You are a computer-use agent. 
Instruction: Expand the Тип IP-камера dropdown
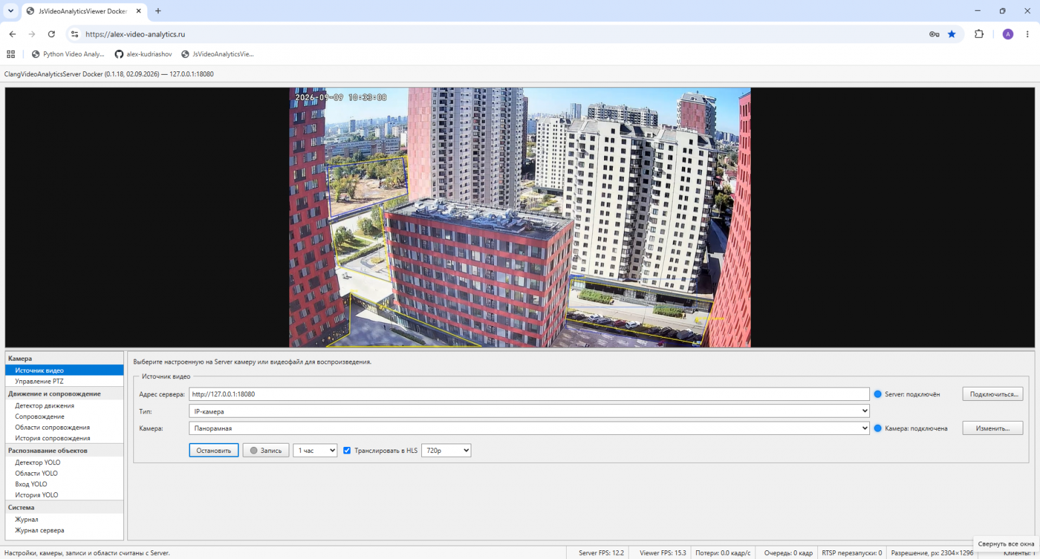[529, 412]
